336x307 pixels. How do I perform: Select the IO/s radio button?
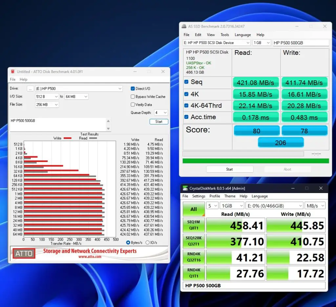tap(147, 242)
